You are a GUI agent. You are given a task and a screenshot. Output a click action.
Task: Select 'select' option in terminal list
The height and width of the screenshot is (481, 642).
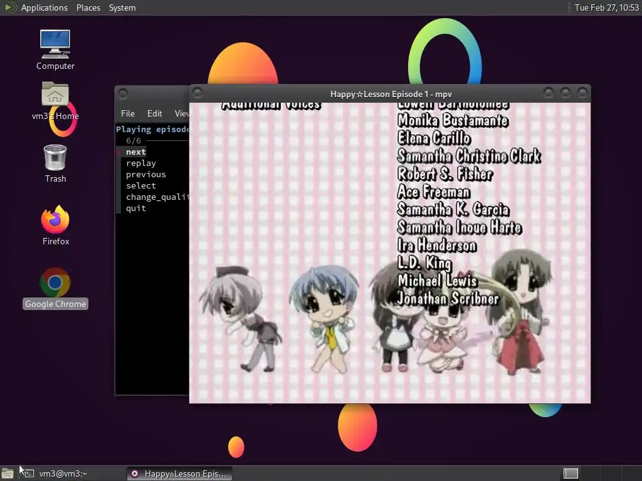[x=141, y=185]
